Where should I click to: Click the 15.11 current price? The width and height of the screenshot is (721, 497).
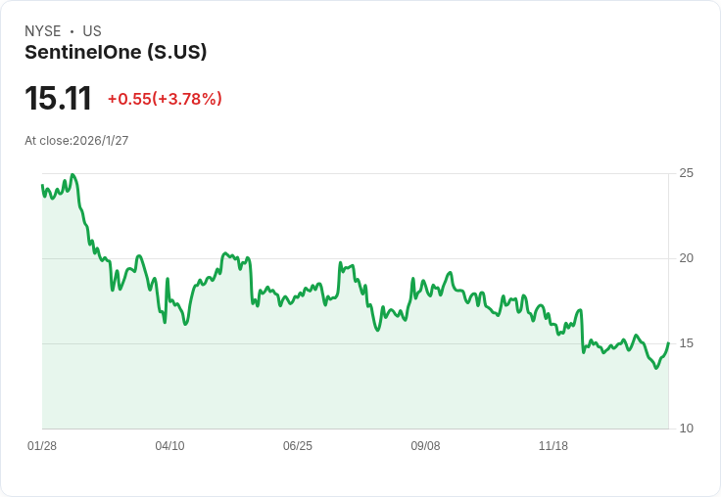coord(58,99)
